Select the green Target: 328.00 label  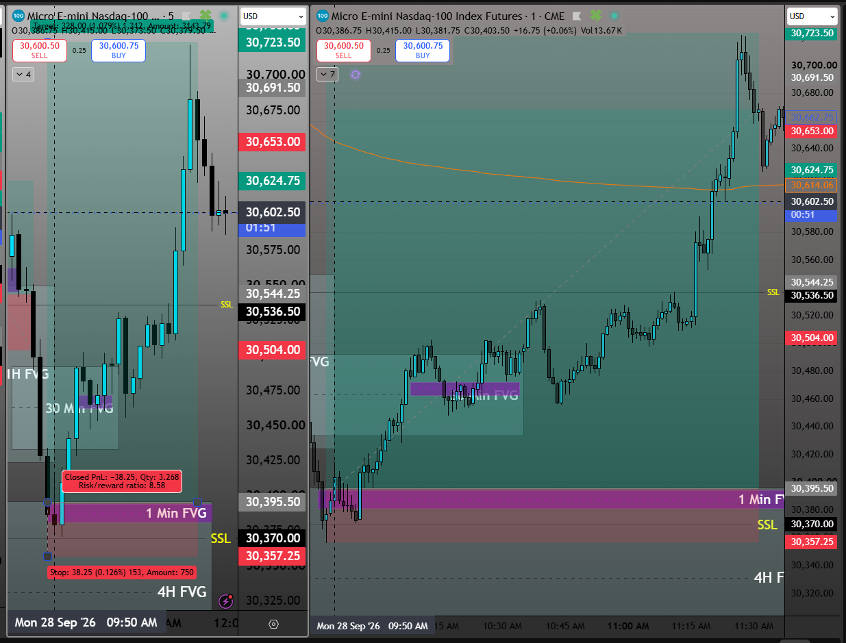point(122,26)
